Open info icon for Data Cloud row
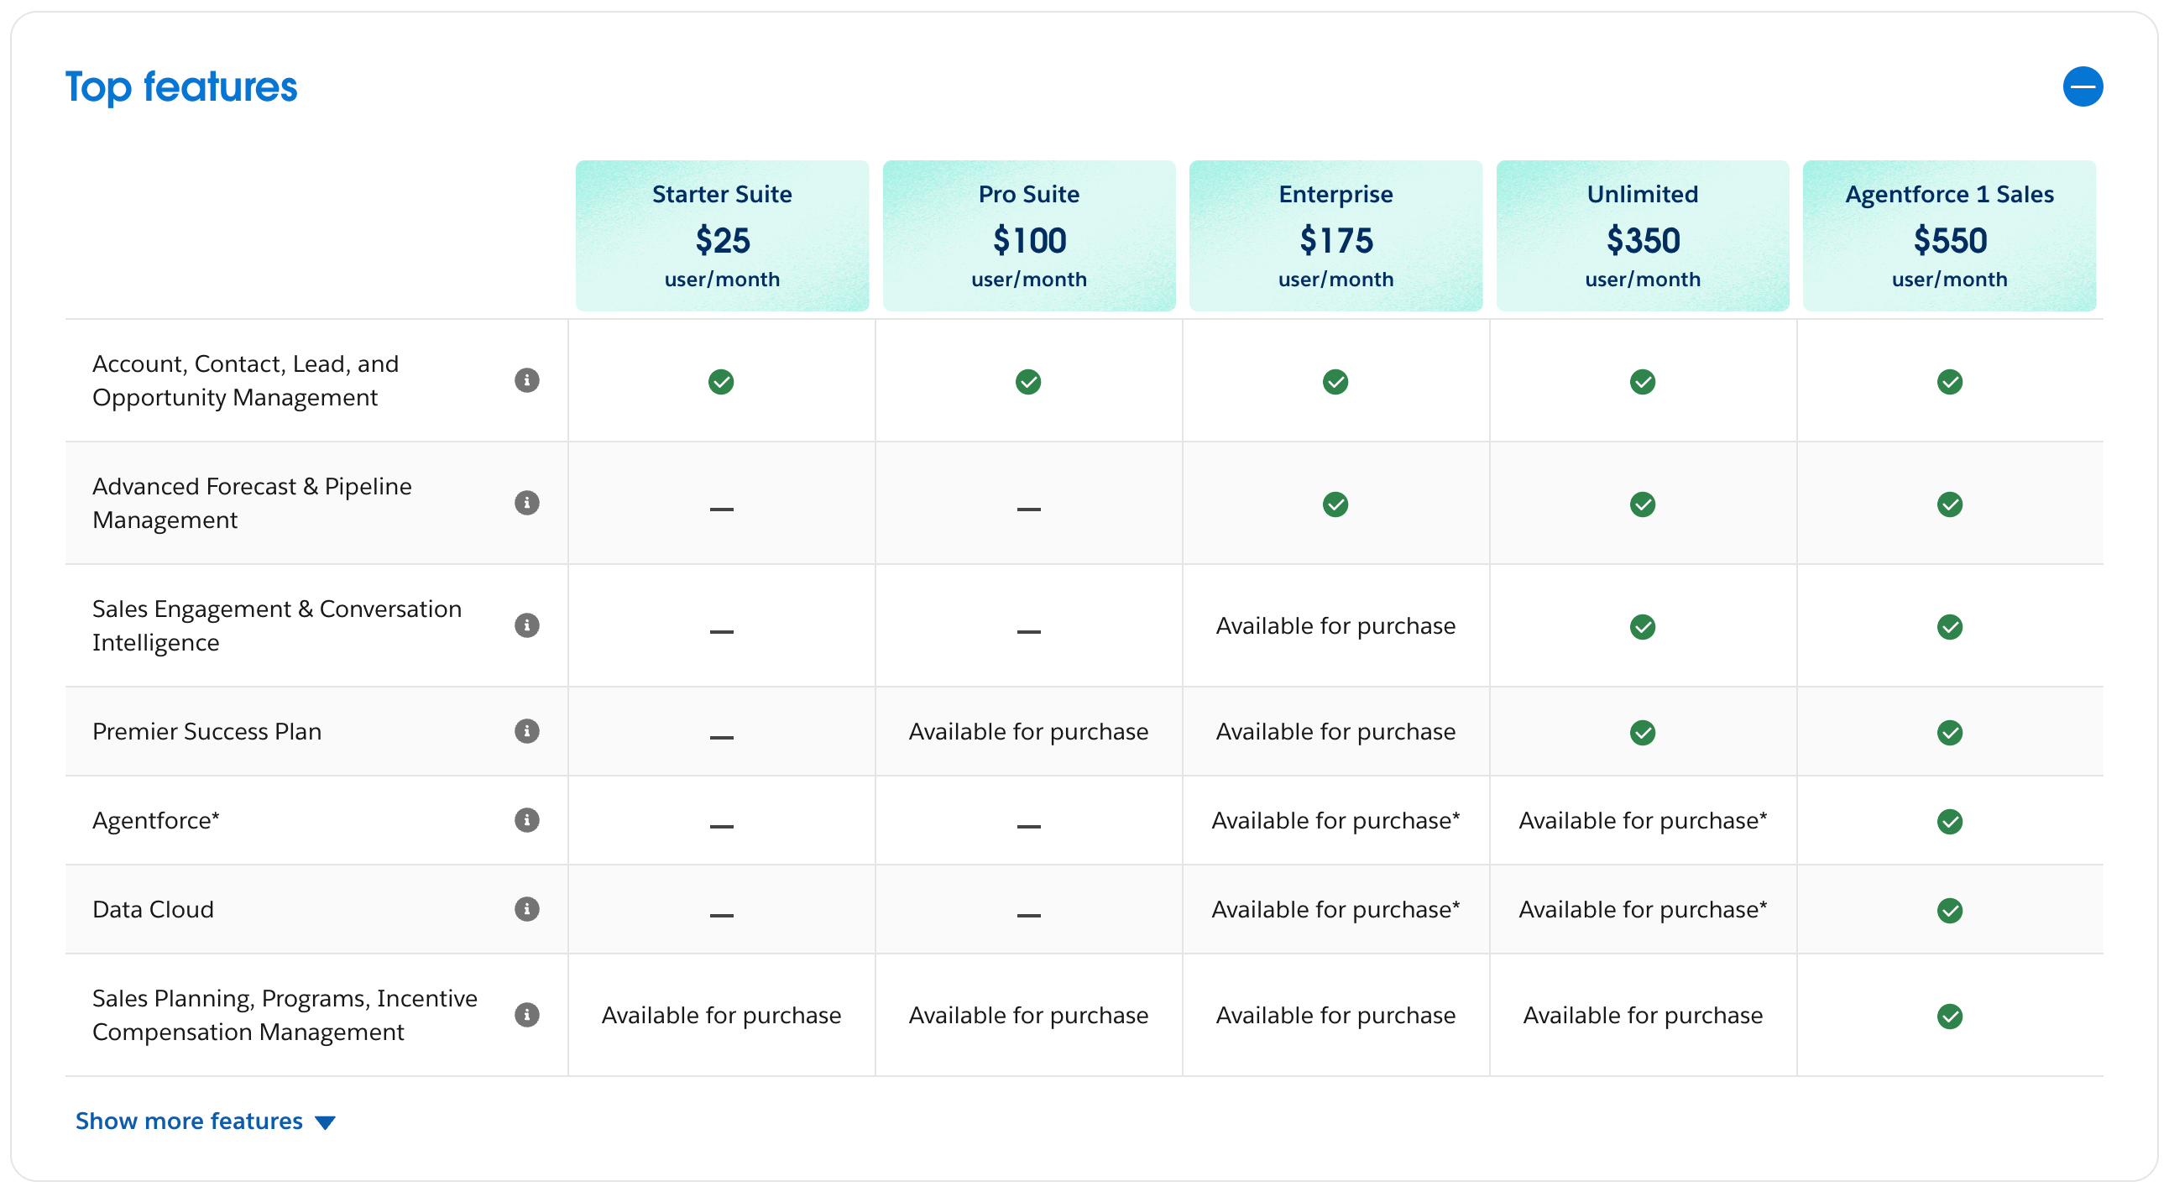The width and height of the screenshot is (2169, 1197). [x=527, y=909]
